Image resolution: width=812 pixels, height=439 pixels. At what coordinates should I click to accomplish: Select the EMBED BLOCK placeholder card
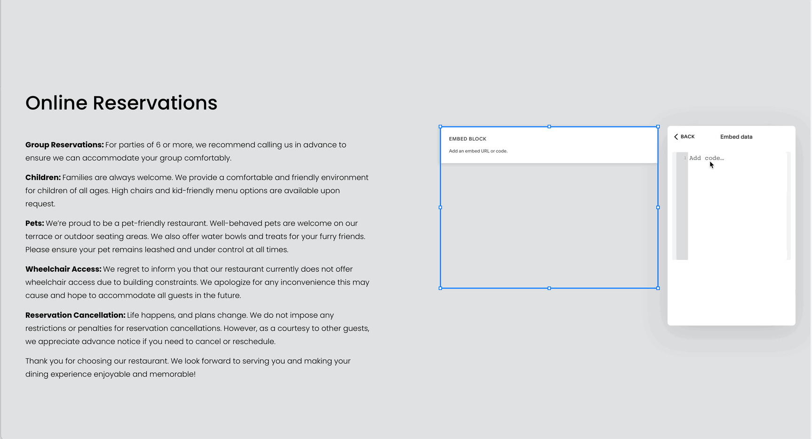[x=549, y=145]
